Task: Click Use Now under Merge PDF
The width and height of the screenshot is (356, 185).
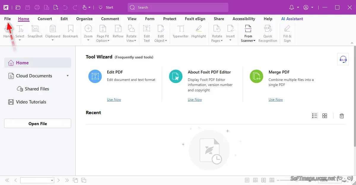Action: point(276,100)
